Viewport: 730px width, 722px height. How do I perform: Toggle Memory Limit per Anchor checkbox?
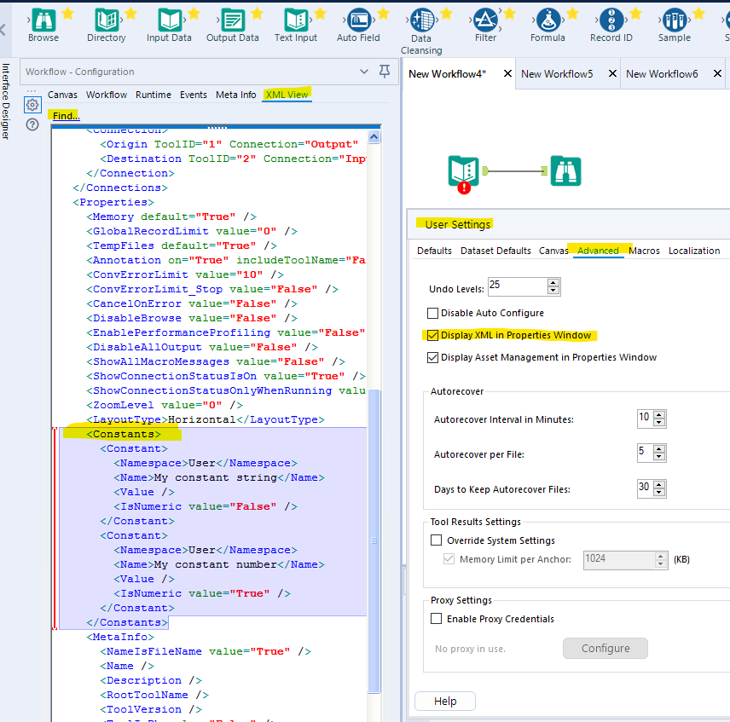click(x=449, y=558)
